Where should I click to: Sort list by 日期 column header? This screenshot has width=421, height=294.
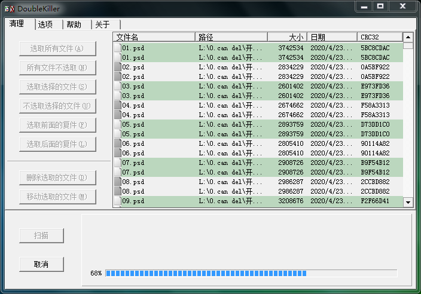pyautogui.click(x=332, y=37)
